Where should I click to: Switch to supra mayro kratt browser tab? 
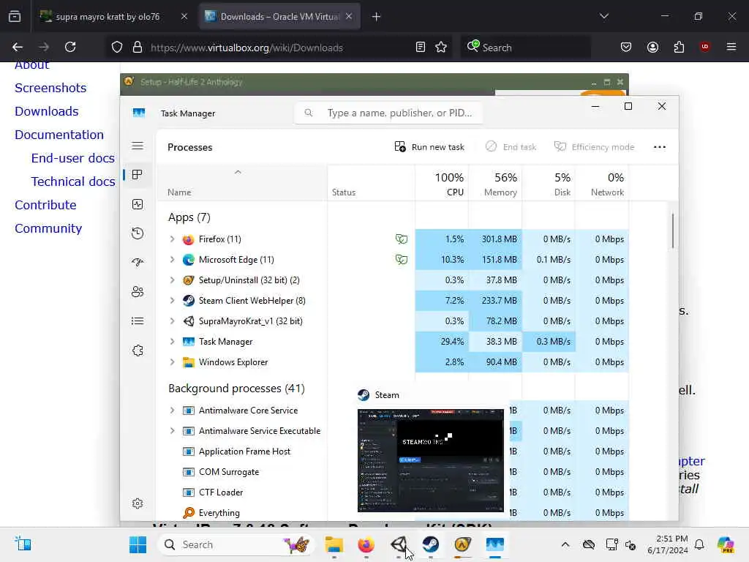pyautogui.click(x=107, y=17)
